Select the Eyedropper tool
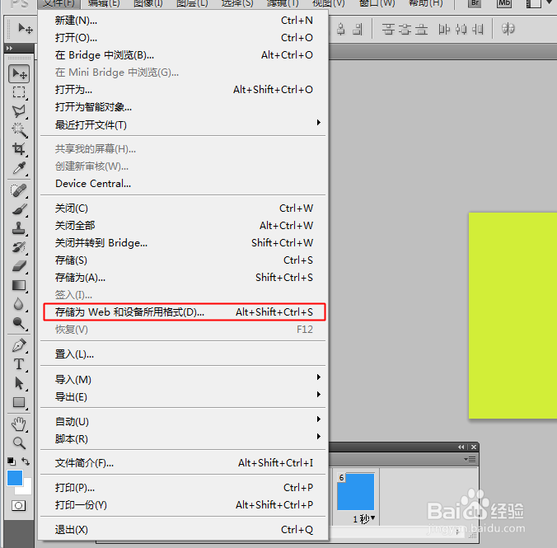 point(19,168)
